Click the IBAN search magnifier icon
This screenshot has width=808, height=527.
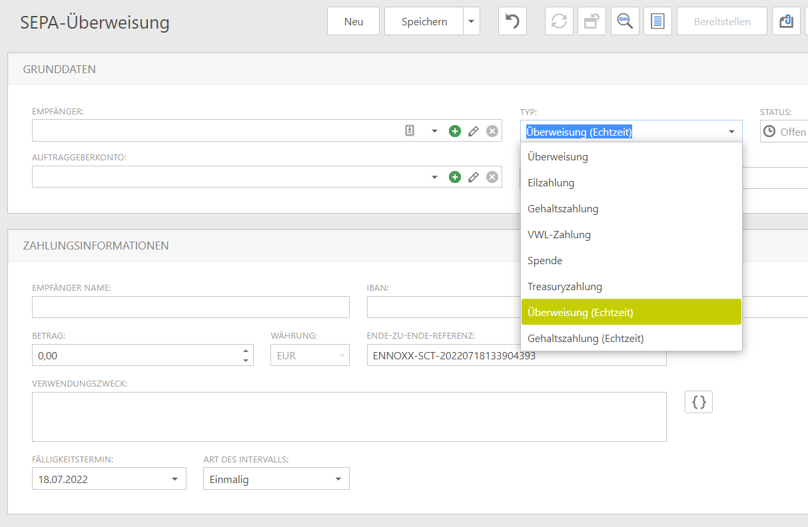pos(625,21)
